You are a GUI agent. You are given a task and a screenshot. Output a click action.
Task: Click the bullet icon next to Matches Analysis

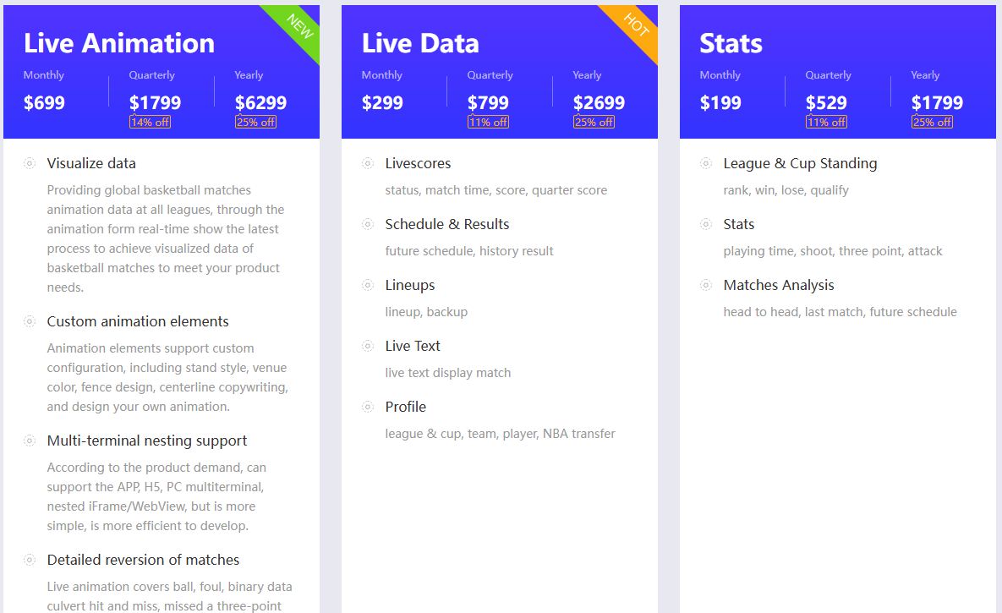(x=705, y=284)
